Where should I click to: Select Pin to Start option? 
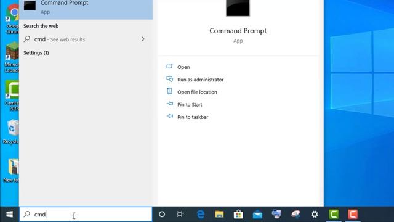pos(190,104)
